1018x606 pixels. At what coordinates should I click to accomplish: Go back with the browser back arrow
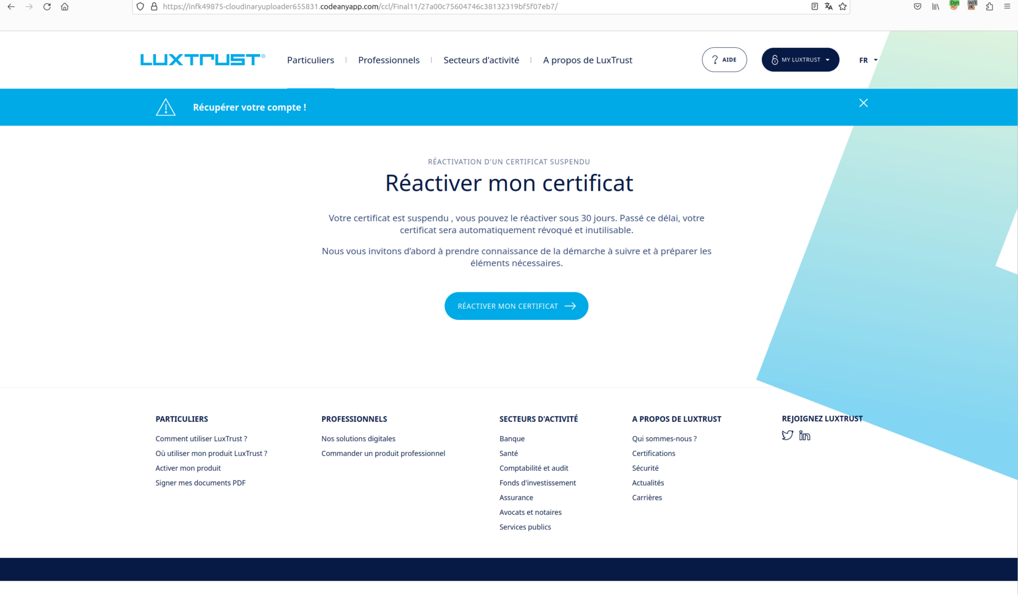tap(11, 7)
